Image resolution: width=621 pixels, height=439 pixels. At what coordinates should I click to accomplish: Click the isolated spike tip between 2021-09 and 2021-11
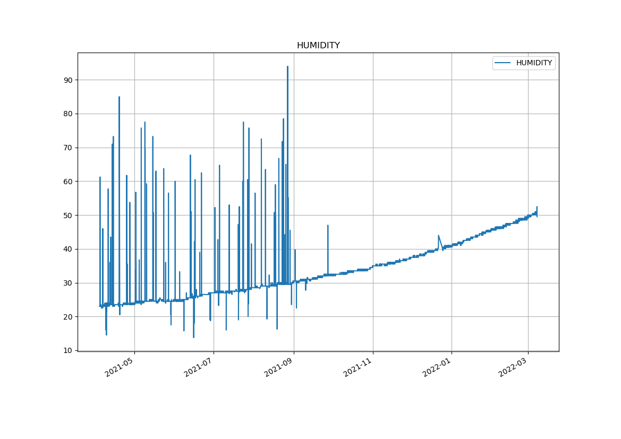(x=328, y=226)
